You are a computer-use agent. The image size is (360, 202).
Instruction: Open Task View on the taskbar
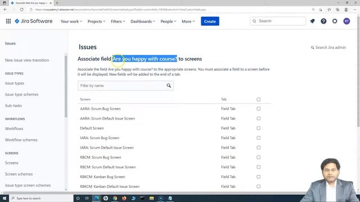(x=87, y=198)
